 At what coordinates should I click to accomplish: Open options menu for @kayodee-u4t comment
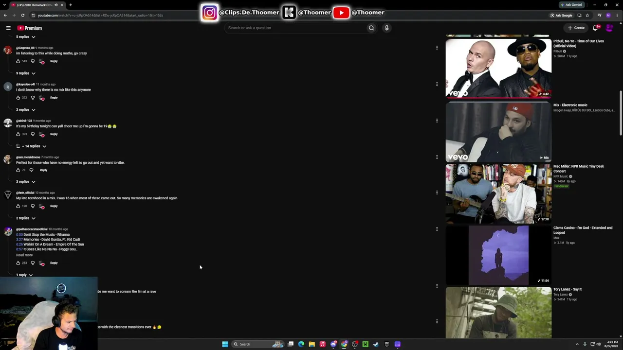(x=437, y=84)
